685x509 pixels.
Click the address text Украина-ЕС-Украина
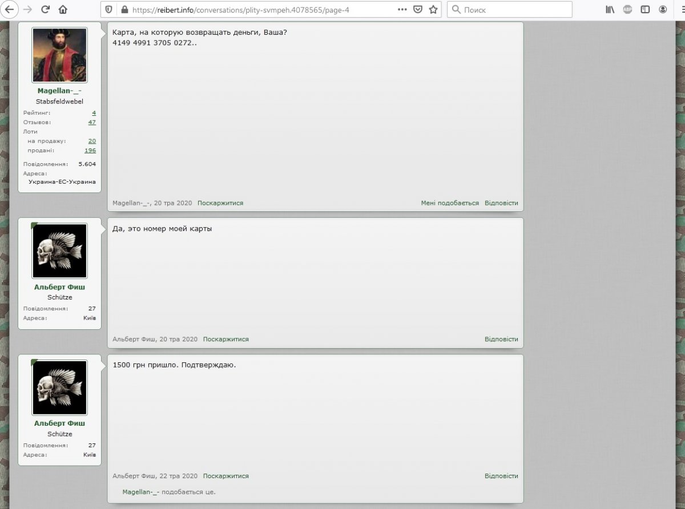point(62,182)
